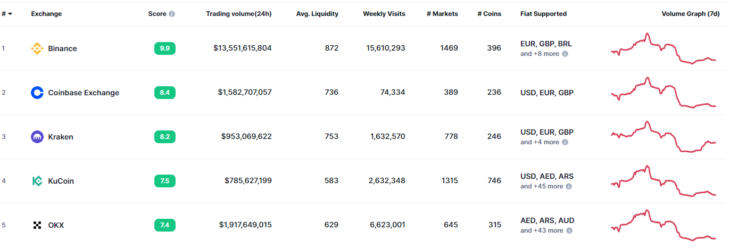This screenshot has height=247, width=730.
Task: Sort table by Trading volume(24h) header
Action: (238, 14)
